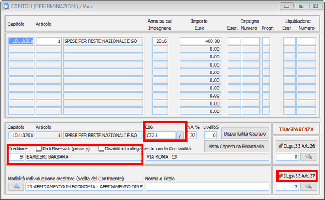The width and height of the screenshot is (325, 200).
Task: Click Impegno Eser. cell in first row
Action: coord(234,41)
